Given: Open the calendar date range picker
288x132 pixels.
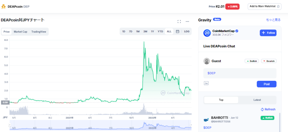Looking at the screenshot, I should 177,32.
